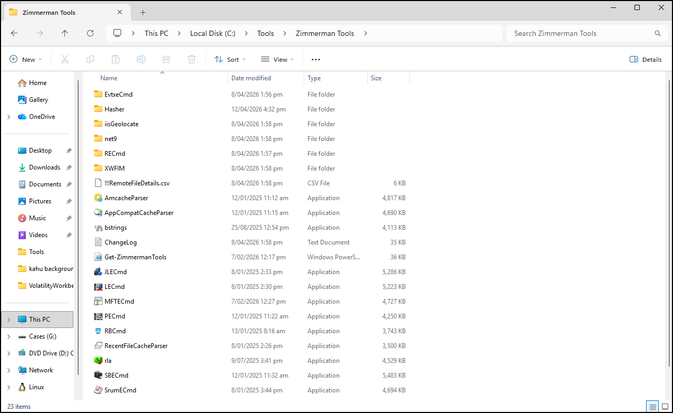Click the Cut scissors icon in toolbar
The image size is (673, 413).
(65, 59)
